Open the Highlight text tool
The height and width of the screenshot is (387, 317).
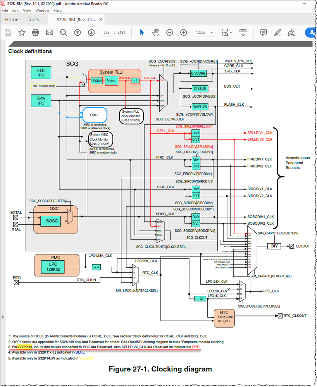click(277, 33)
